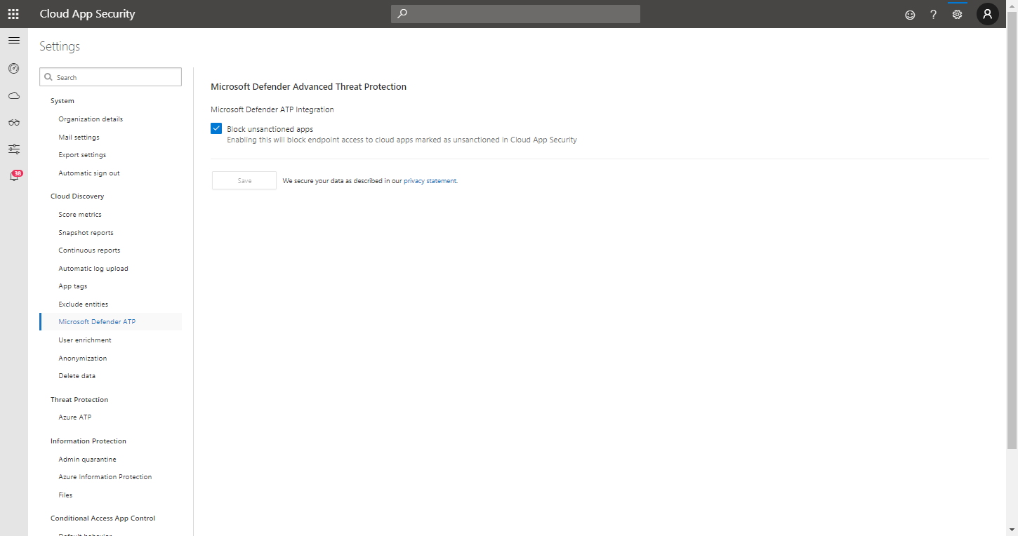Screen dimensions: 1018x536
Task: Select Automatic log upload
Action: 93,269
